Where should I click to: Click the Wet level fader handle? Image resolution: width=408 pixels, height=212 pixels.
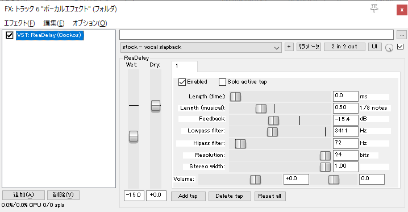[134, 136]
